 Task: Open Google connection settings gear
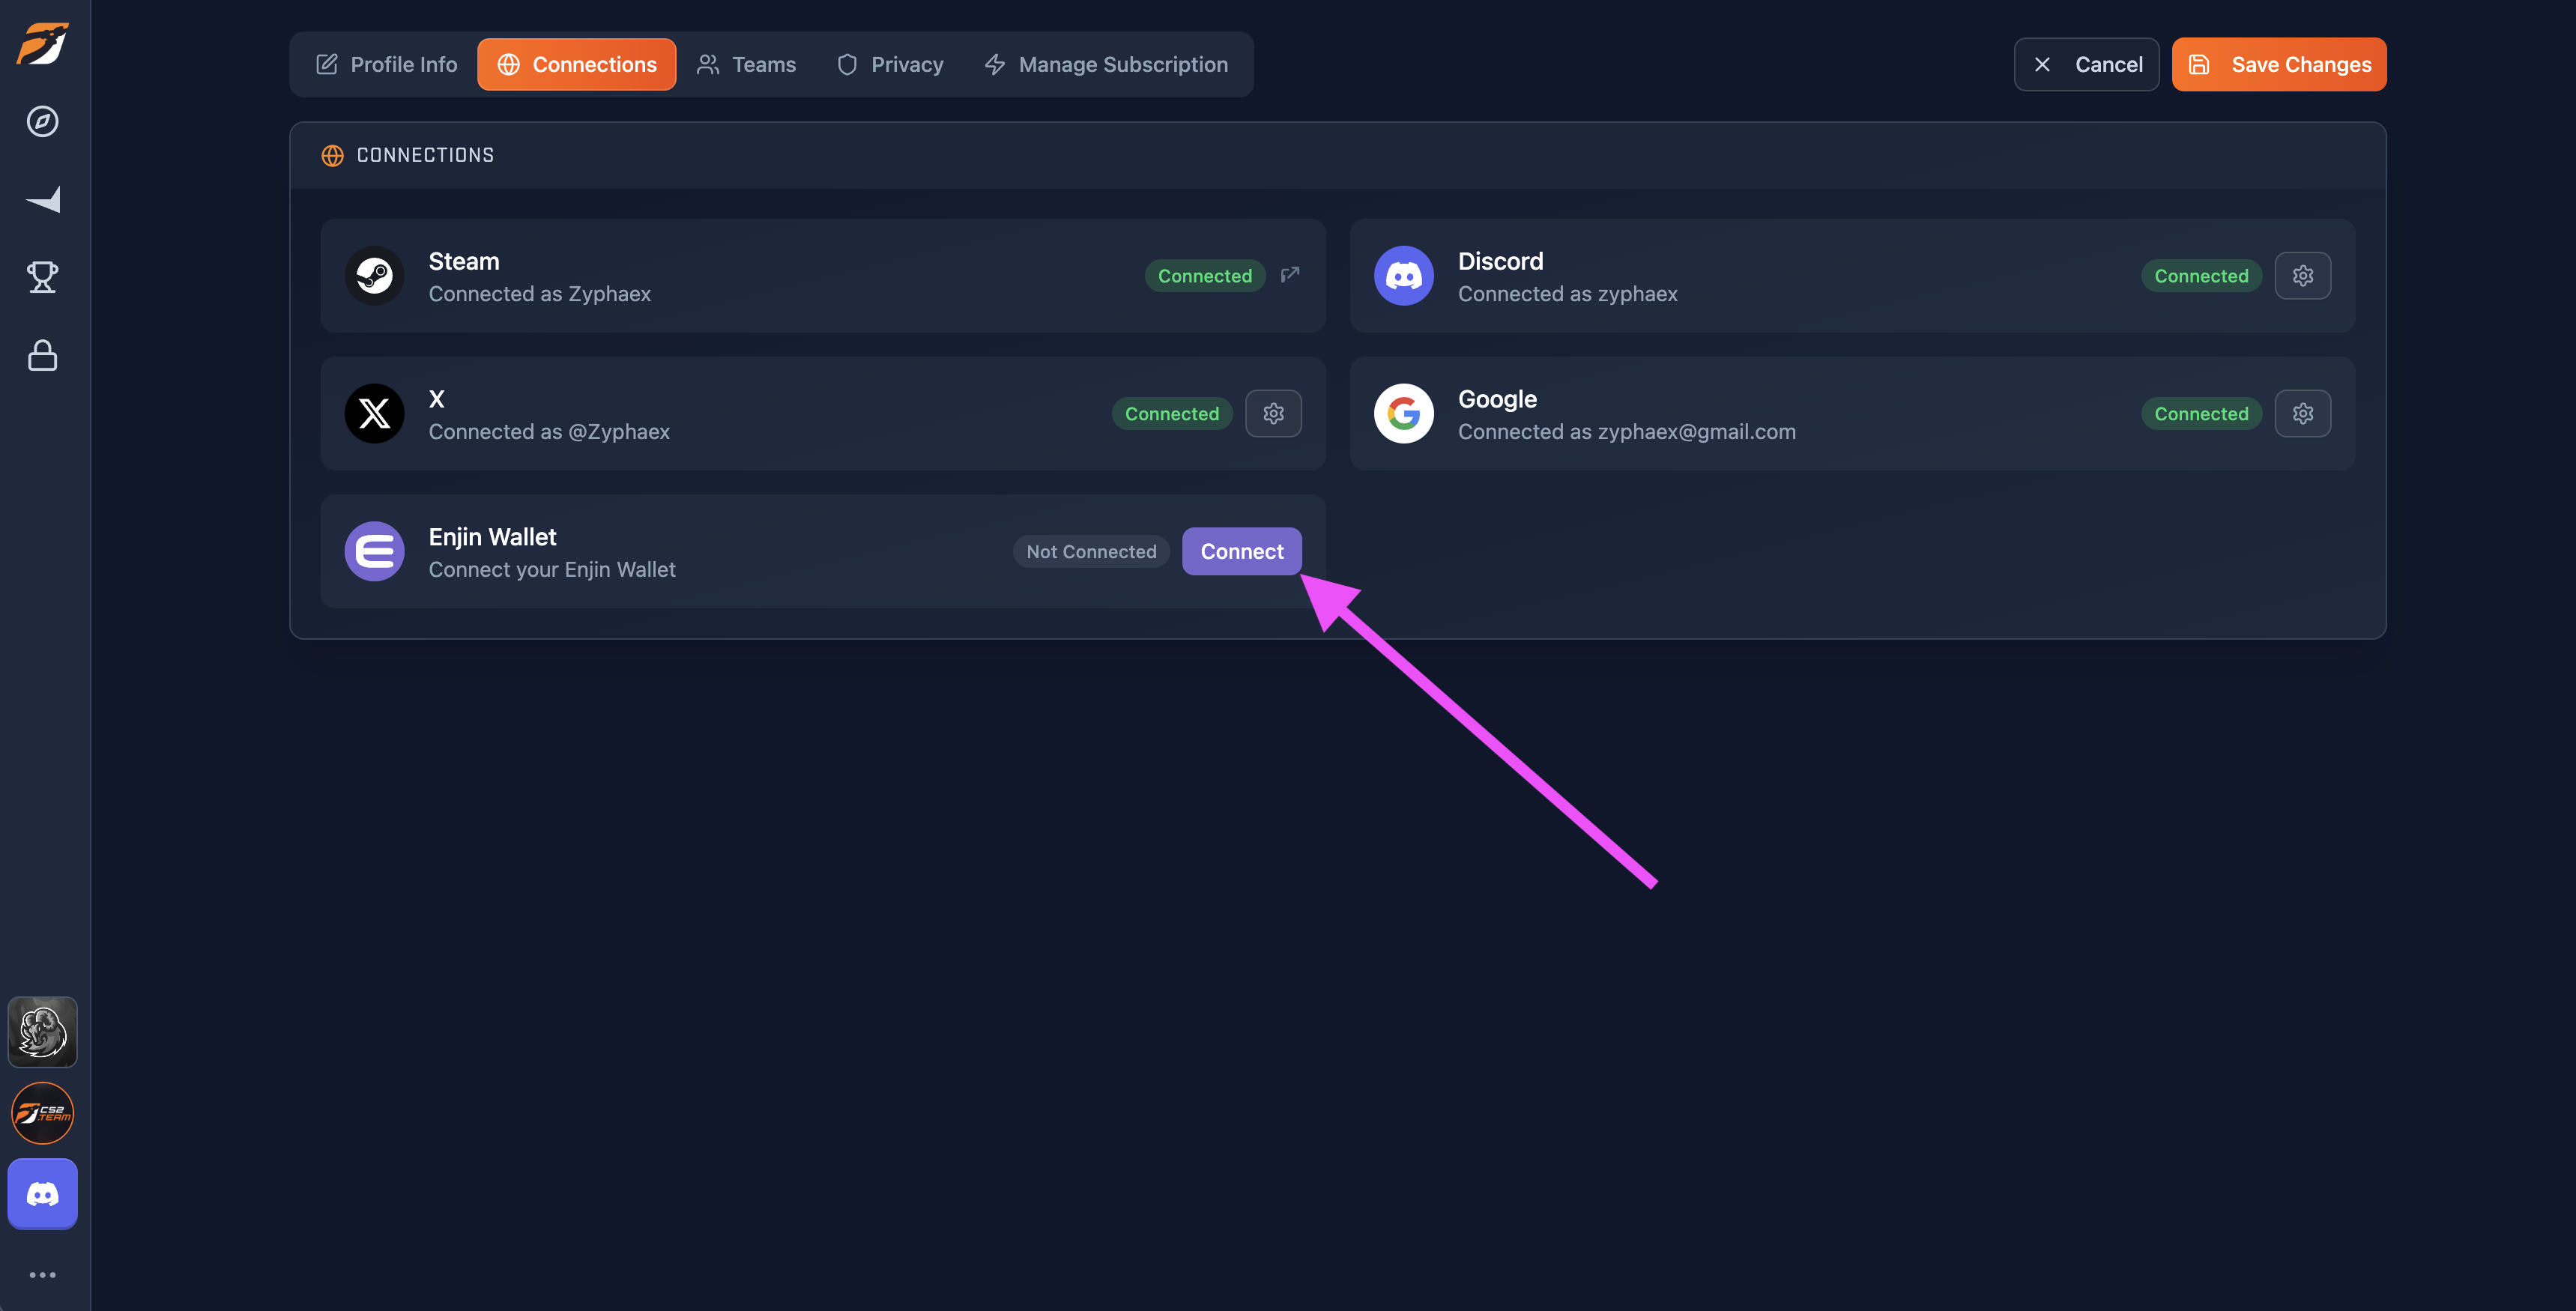click(2303, 414)
